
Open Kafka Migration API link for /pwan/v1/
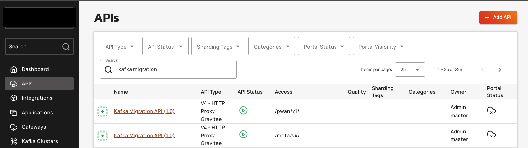[x=144, y=111]
